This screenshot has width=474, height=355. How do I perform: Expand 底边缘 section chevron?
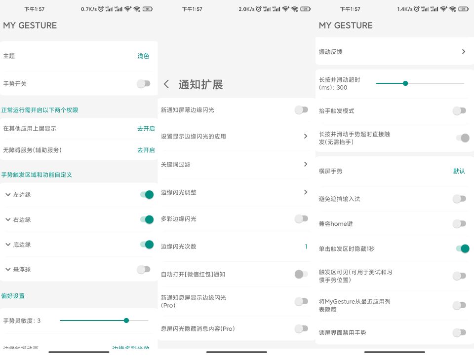tap(8, 245)
